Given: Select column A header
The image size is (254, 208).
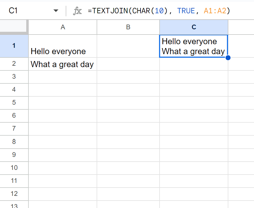Looking at the screenshot, I should pos(63,27).
